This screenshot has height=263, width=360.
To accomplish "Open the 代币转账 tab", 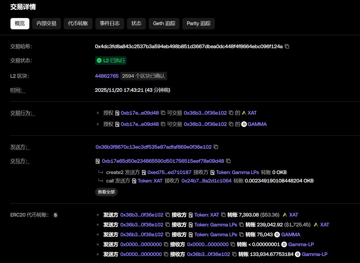I will pyautogui.click(x=78, y=23).
